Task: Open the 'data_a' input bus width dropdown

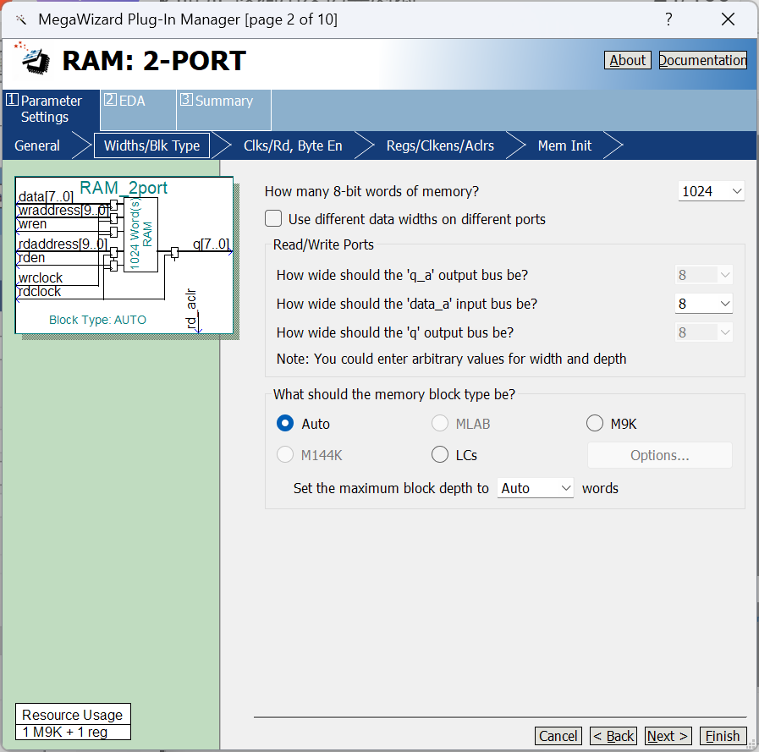Action: [x=703, y=304]
